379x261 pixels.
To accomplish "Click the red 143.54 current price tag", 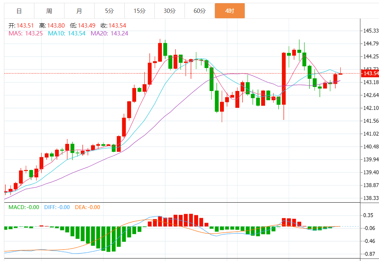I will pyautogui.click(x=370, y=73).
